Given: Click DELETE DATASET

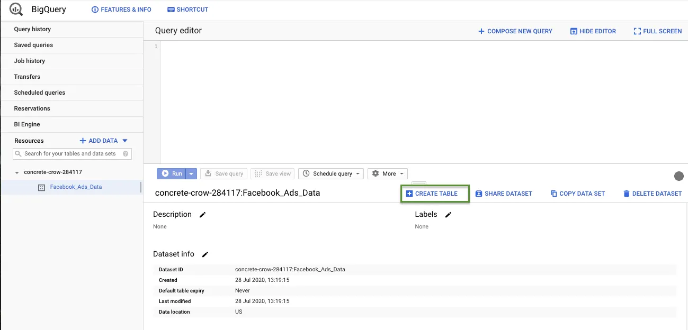Looking at the screenshot, I should point(652,194).
